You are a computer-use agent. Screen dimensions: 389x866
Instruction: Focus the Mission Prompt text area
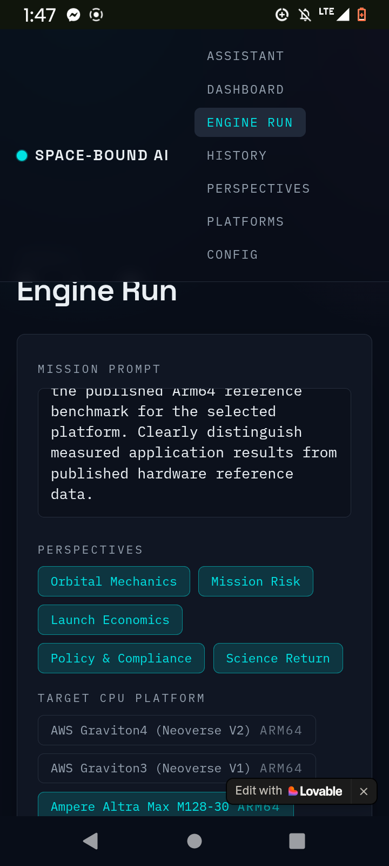point(194,452)
